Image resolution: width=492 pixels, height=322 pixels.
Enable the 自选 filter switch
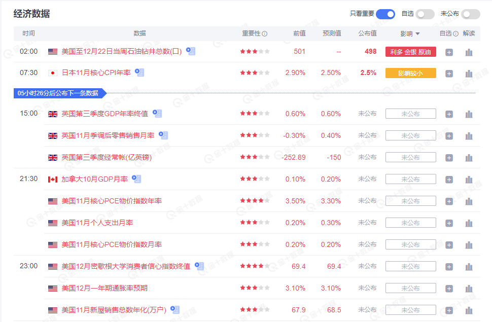point(425,14)
